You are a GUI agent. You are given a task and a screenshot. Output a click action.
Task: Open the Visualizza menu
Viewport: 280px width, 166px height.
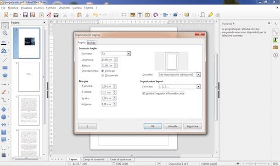[26, 8]
